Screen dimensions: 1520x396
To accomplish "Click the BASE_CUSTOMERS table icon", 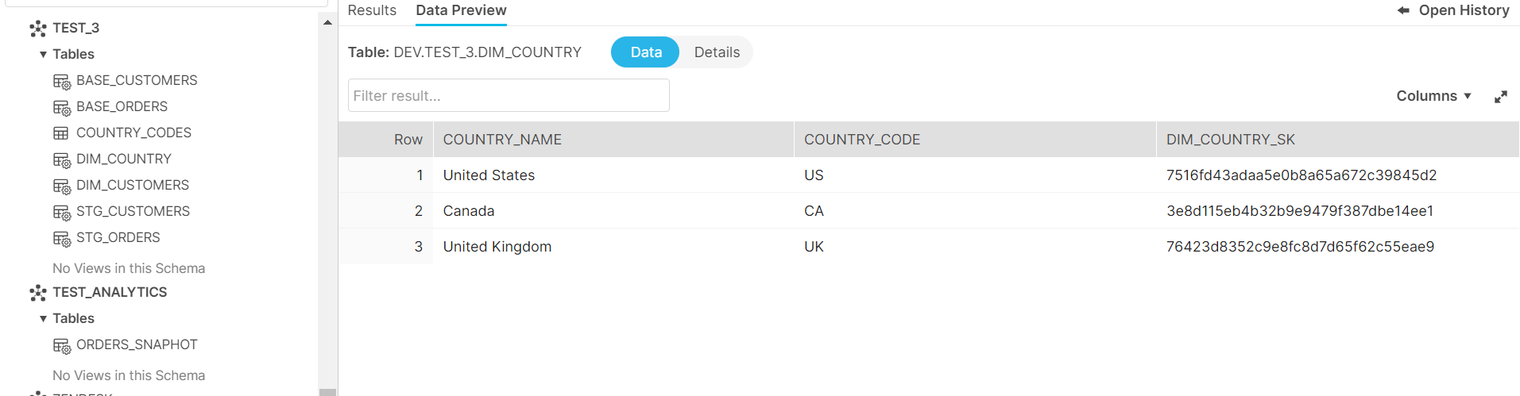I will [x=61, y=81].
